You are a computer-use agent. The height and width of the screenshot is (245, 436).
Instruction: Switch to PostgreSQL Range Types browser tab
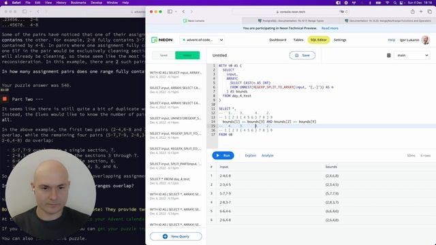tap(291, 21)
